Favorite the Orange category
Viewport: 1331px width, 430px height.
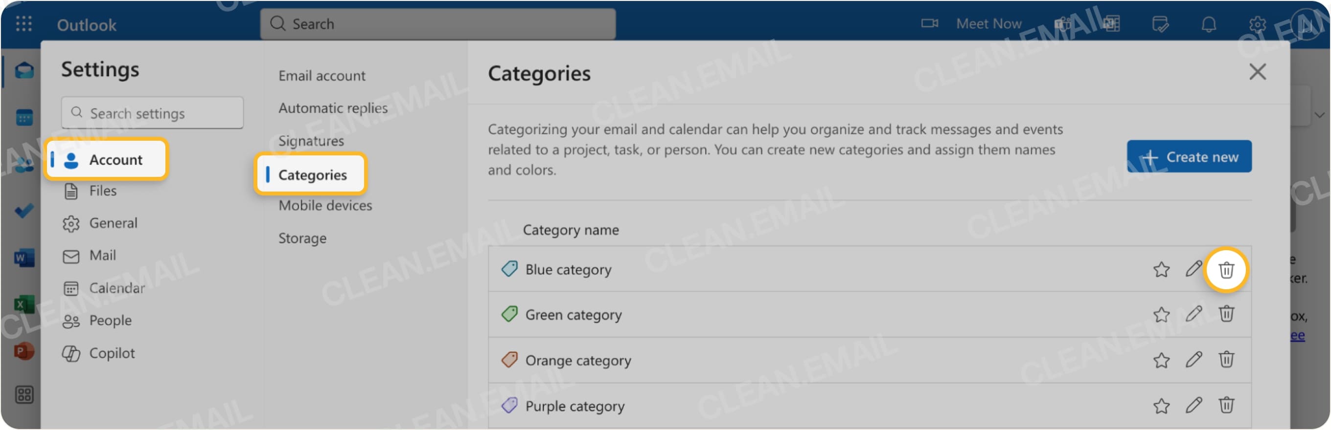coord(1162,360)
